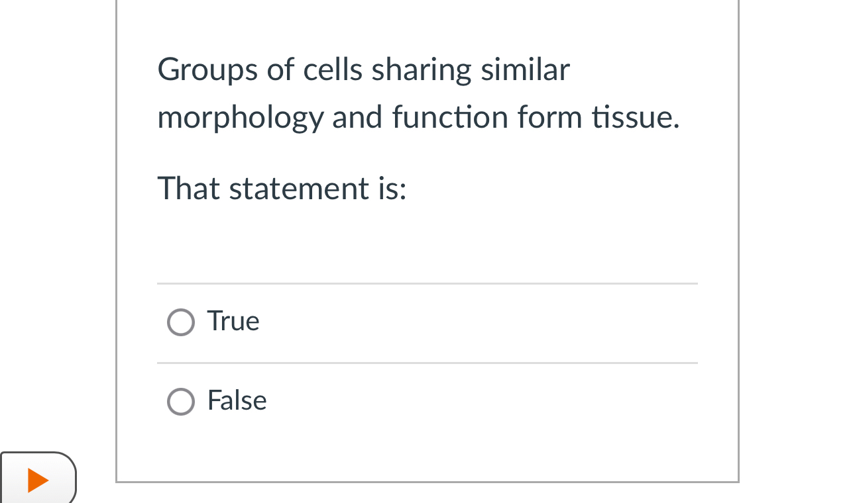Click the question statement text
This screenshot has width=855, height=503.
coord(418,93)
